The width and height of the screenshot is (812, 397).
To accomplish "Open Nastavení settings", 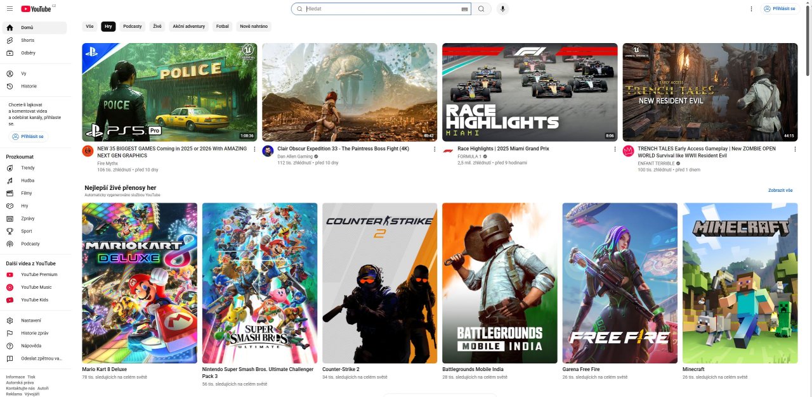I will tap(34, 320).
